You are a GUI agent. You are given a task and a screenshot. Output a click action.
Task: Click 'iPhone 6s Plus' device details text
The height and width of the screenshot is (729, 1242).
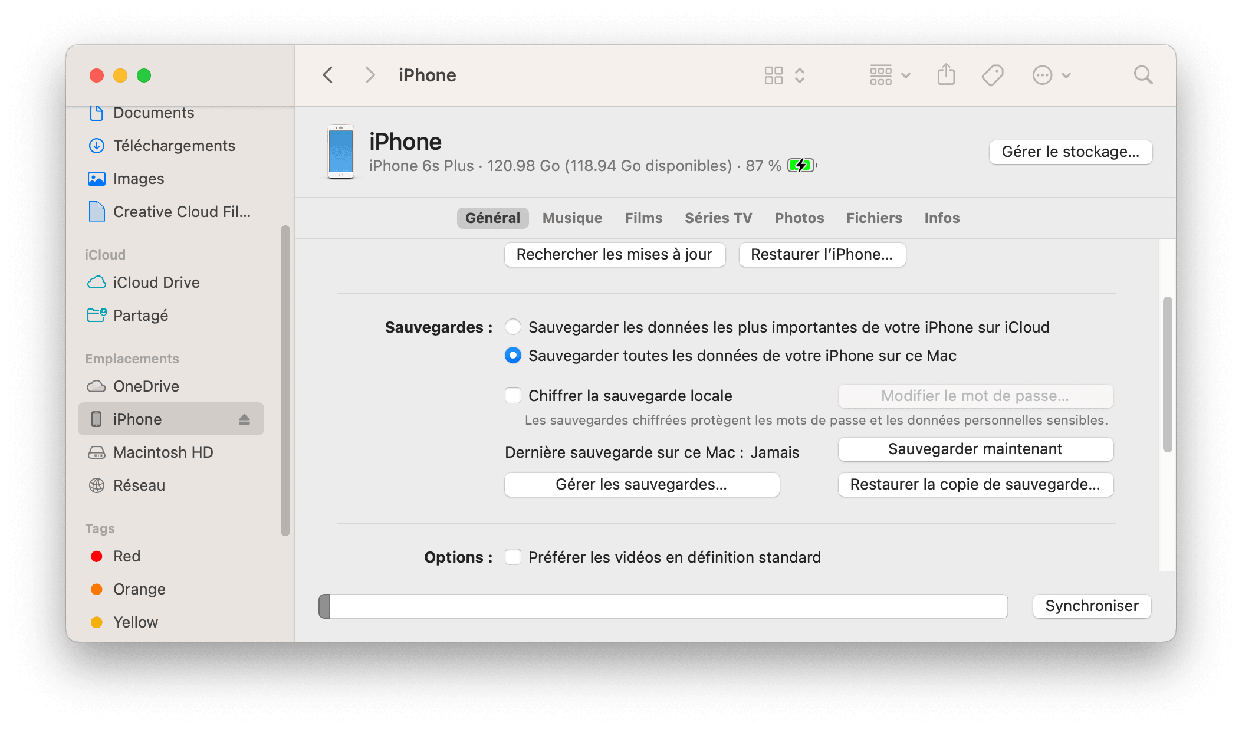422,166
